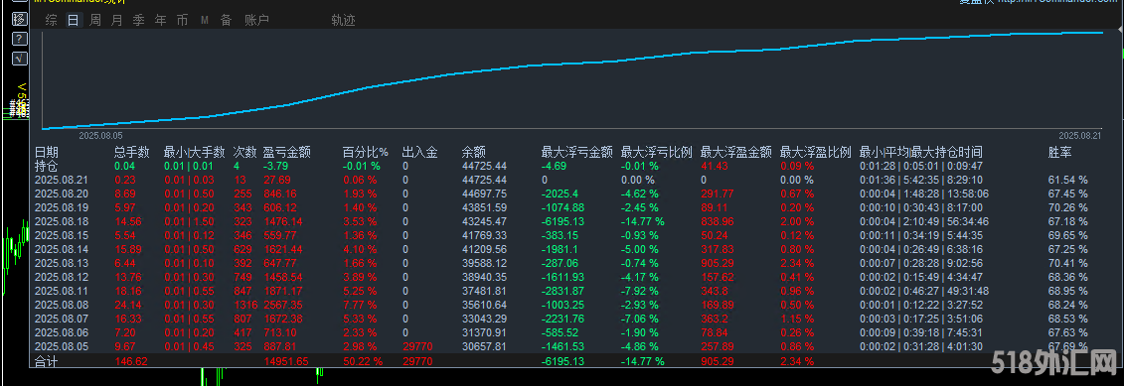Open the 周 weekly tab
The height and width of the screenshot is (386, 1124).
(94, 21)
